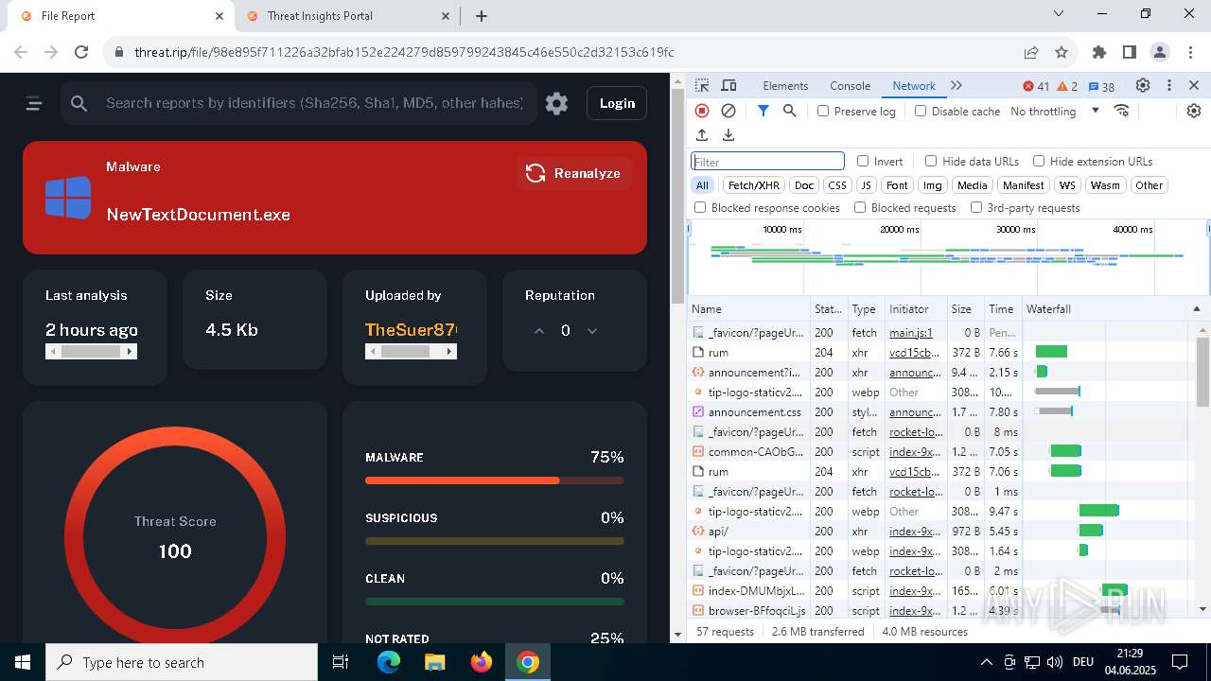Expand more DevTools tabs chevron
The width and height of the screenshot is (1211, 681).
(957, 85)
